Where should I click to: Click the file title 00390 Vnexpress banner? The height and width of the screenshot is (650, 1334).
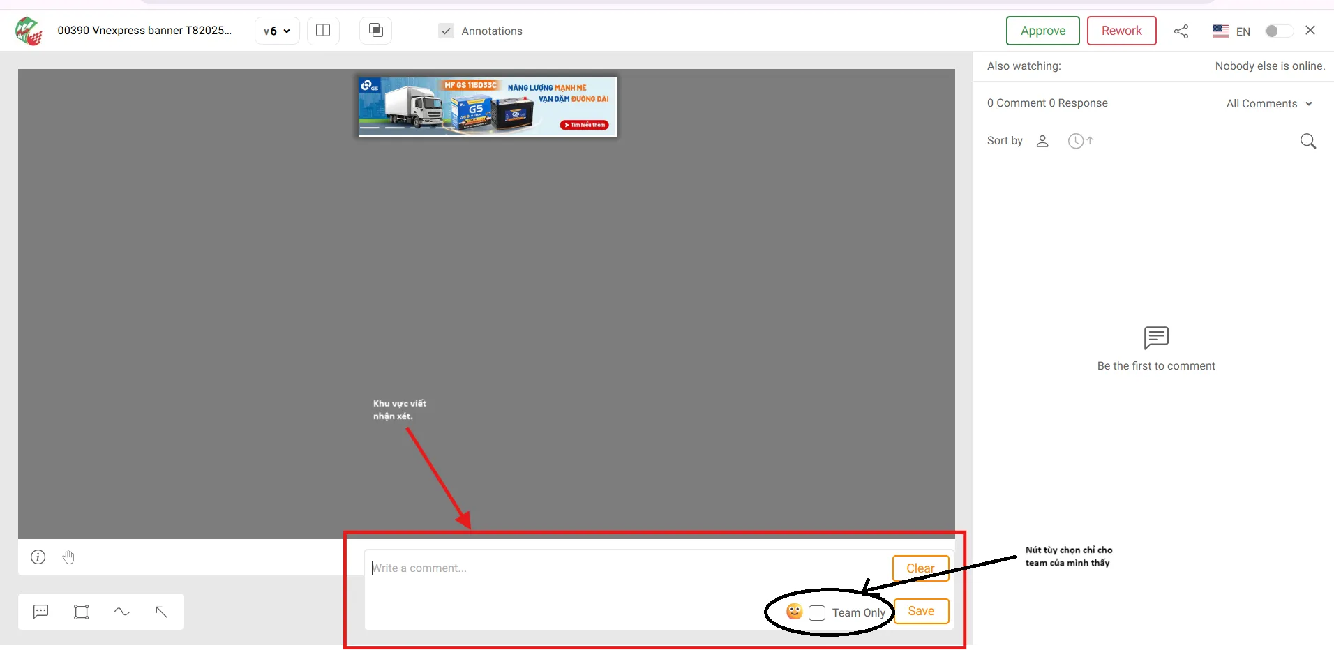pos(144,31)
